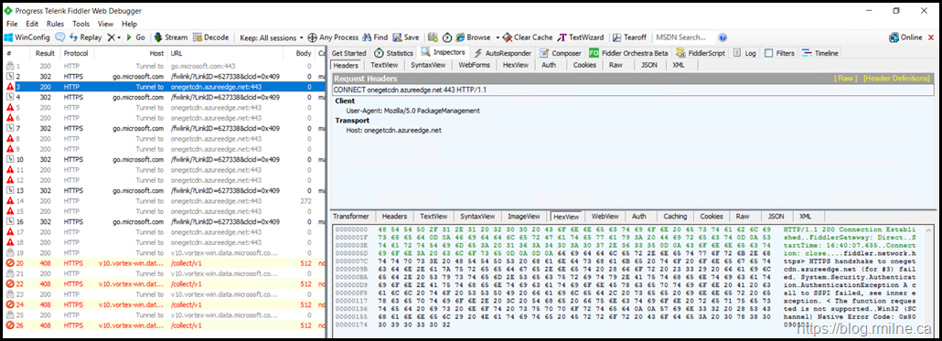Launch browser with Browse button

tap(474, 37)
